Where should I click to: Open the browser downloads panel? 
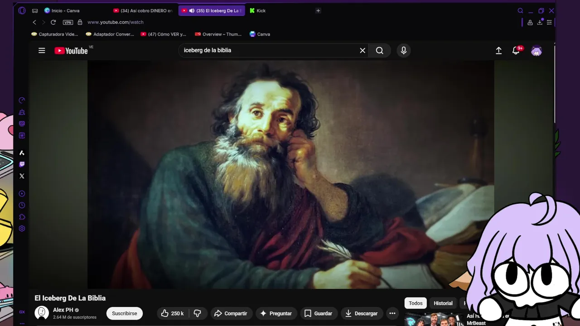click(540, 22)
